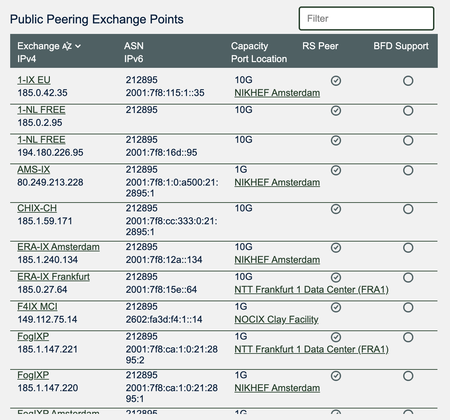The image size is (450, 420).
Task: Click RS Peer check icon for FogIXP 185.1.147.220
Action: [x=336, y=376]
